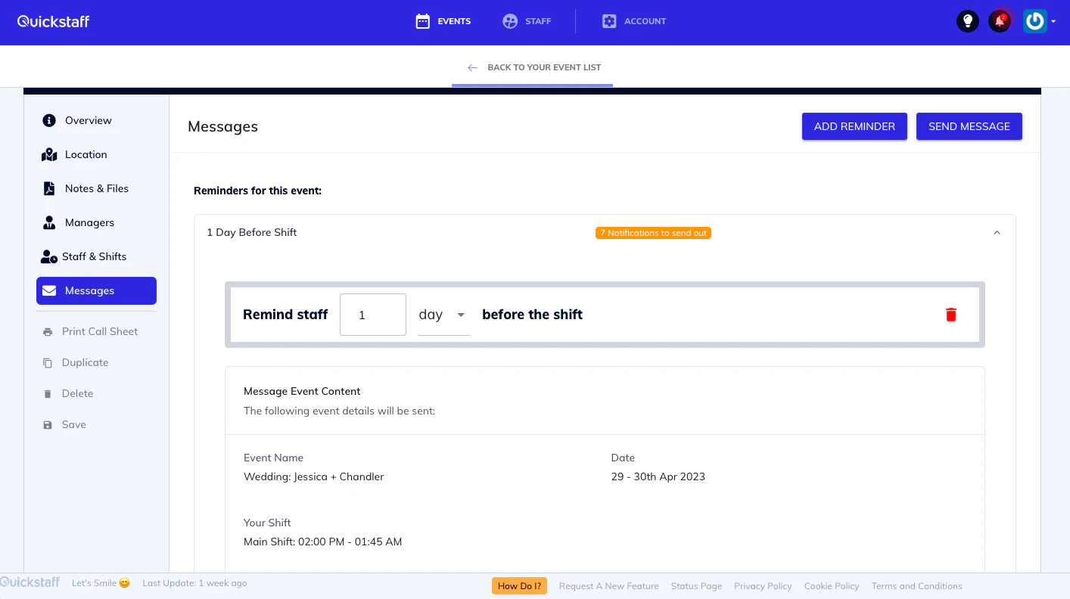Open the user profile avatar menu
Viewport: 1070px width, 599px height.
(x=1038, y=21)
